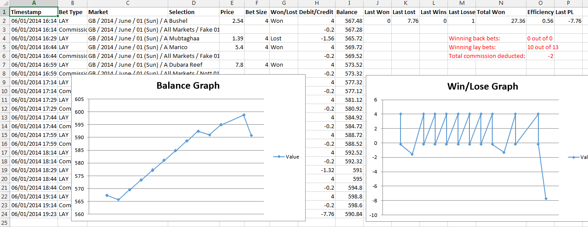Click the Balance Graph chart title
Screen dimensions: 588x227
point(188,86)
